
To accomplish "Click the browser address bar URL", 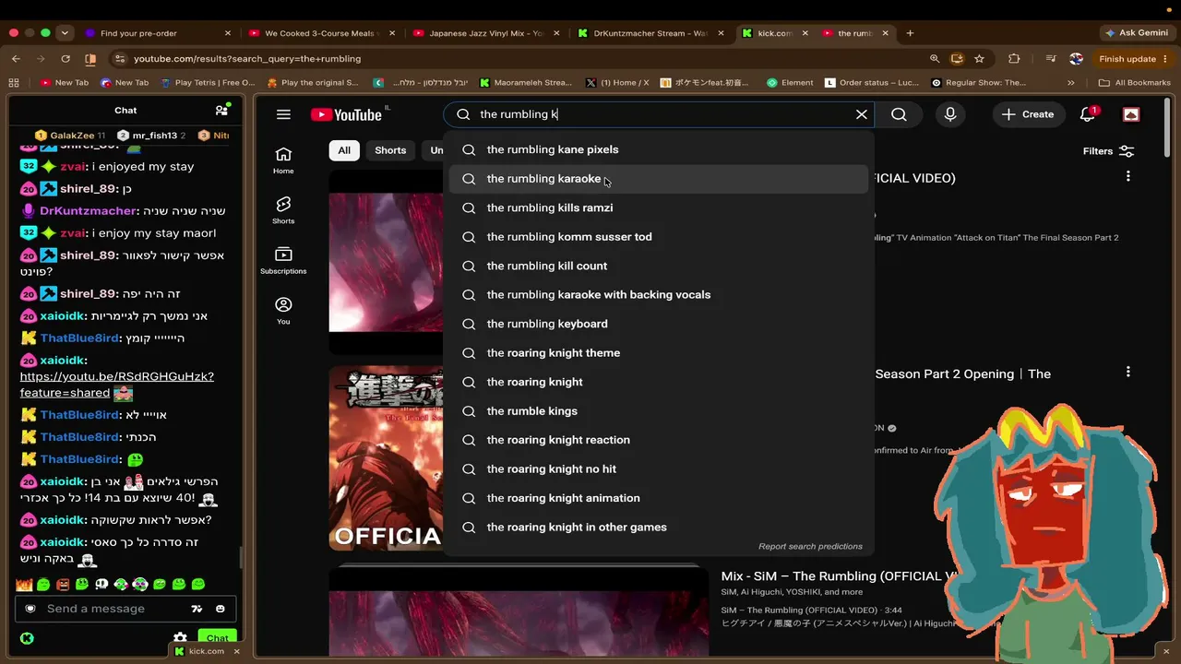I will [x=247, y=59].
